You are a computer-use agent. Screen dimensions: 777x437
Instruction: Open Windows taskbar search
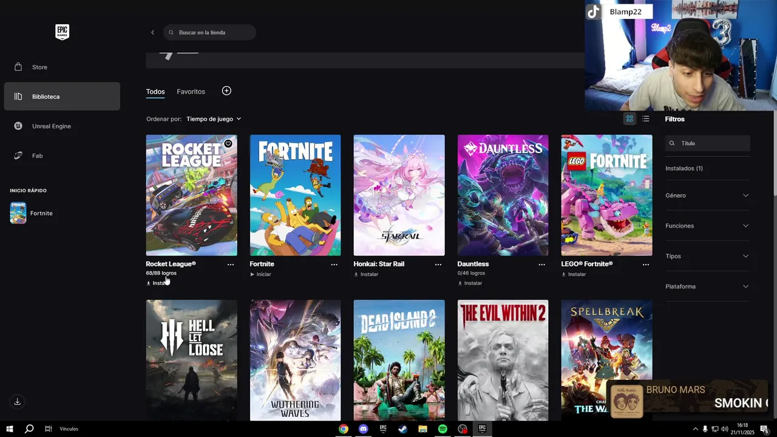pyautogui.click(x=29, y=429)
